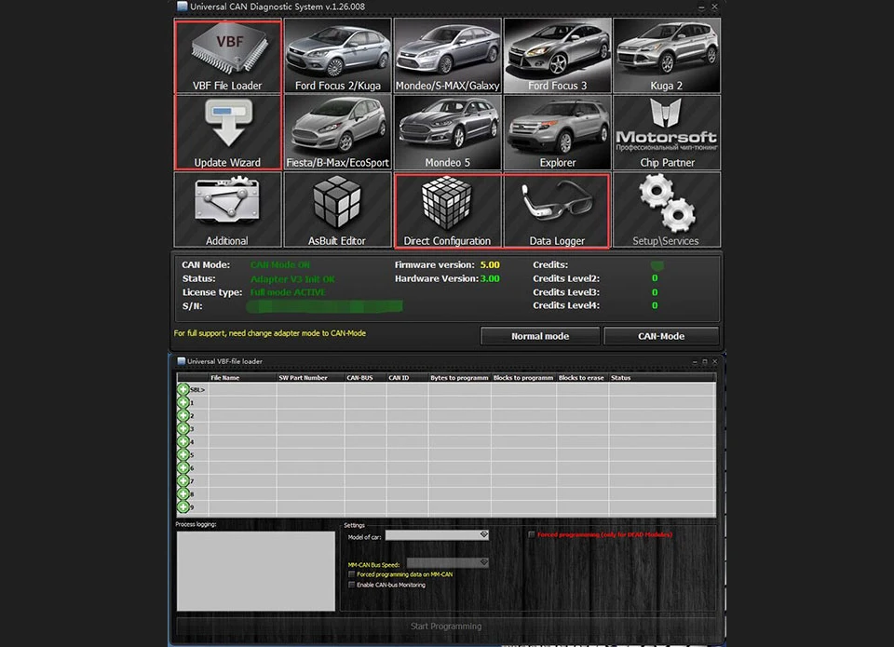Select the Fiesta/B-Max/EcoSport tile
The image size is (894, 647).
337,132
